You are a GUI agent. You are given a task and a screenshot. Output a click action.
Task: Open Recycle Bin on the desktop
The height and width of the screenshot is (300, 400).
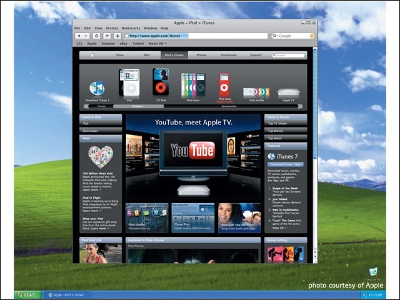[x=373, y=274]
